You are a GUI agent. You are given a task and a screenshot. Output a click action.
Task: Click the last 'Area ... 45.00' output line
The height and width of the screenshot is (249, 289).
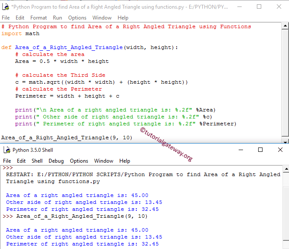(x=77, y=230)
